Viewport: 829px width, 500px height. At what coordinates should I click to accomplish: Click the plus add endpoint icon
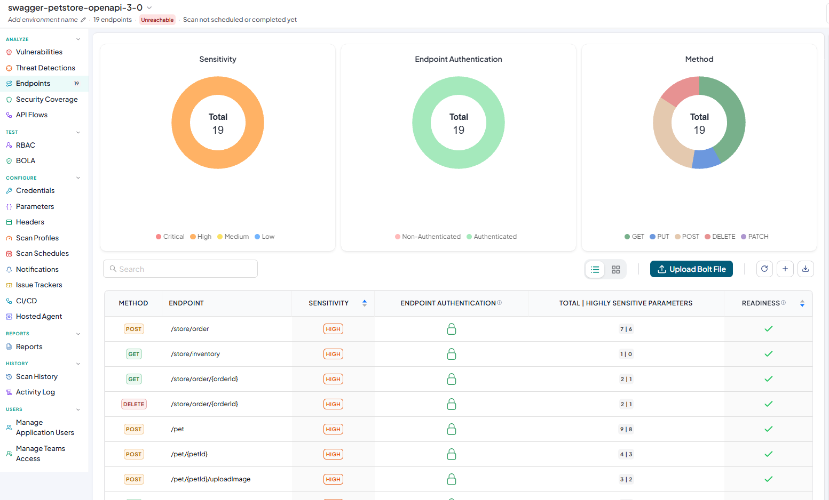click(x=785, y=269)
